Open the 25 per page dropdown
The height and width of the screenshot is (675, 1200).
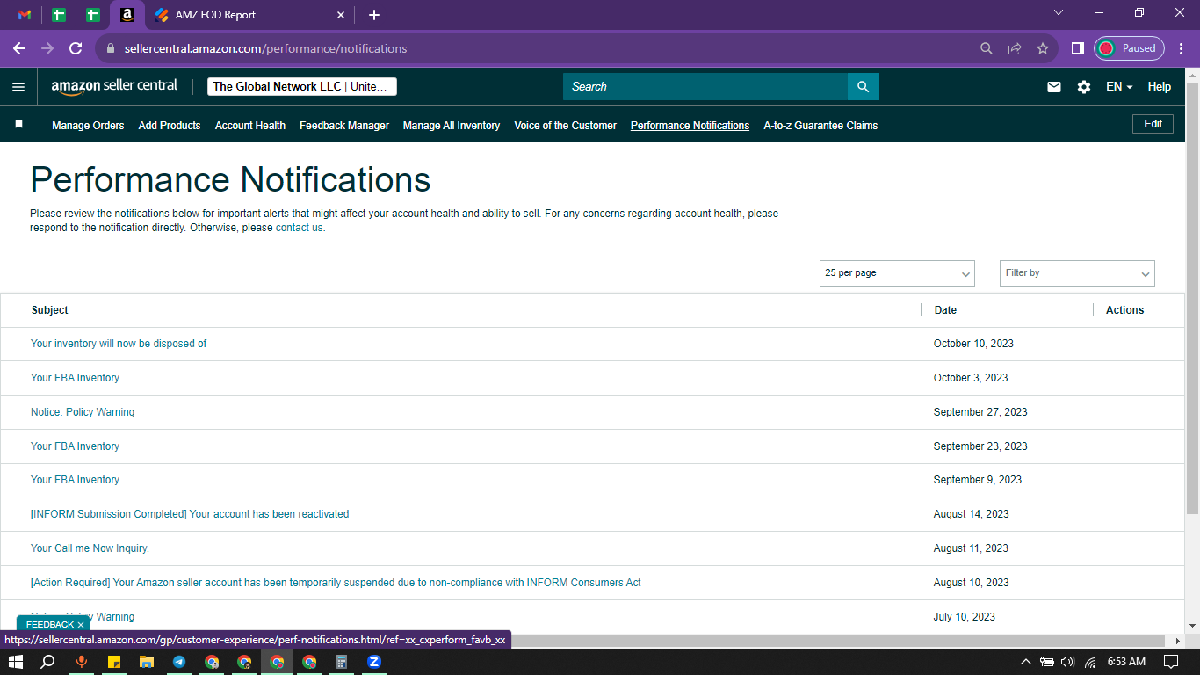(897, 273)
